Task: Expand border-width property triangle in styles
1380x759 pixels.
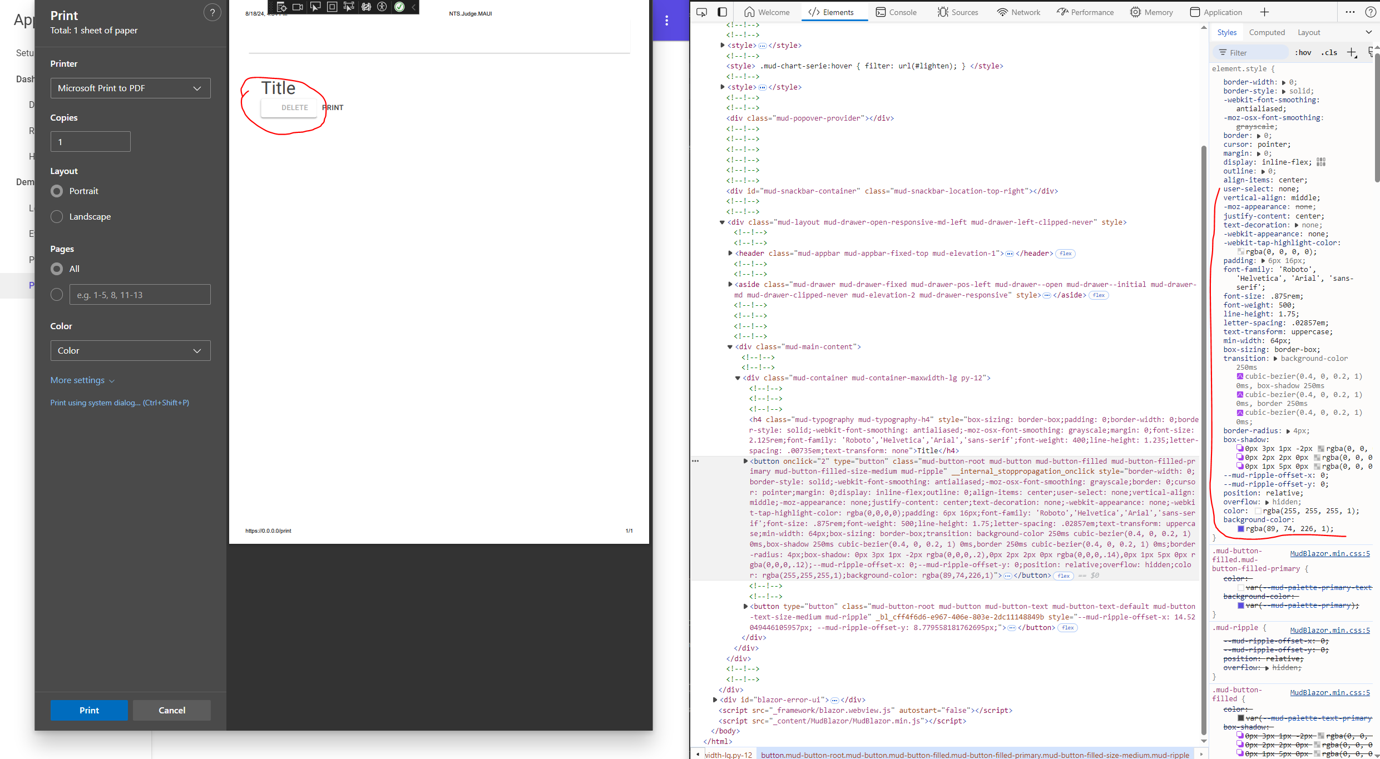Action: [1284, 82]
